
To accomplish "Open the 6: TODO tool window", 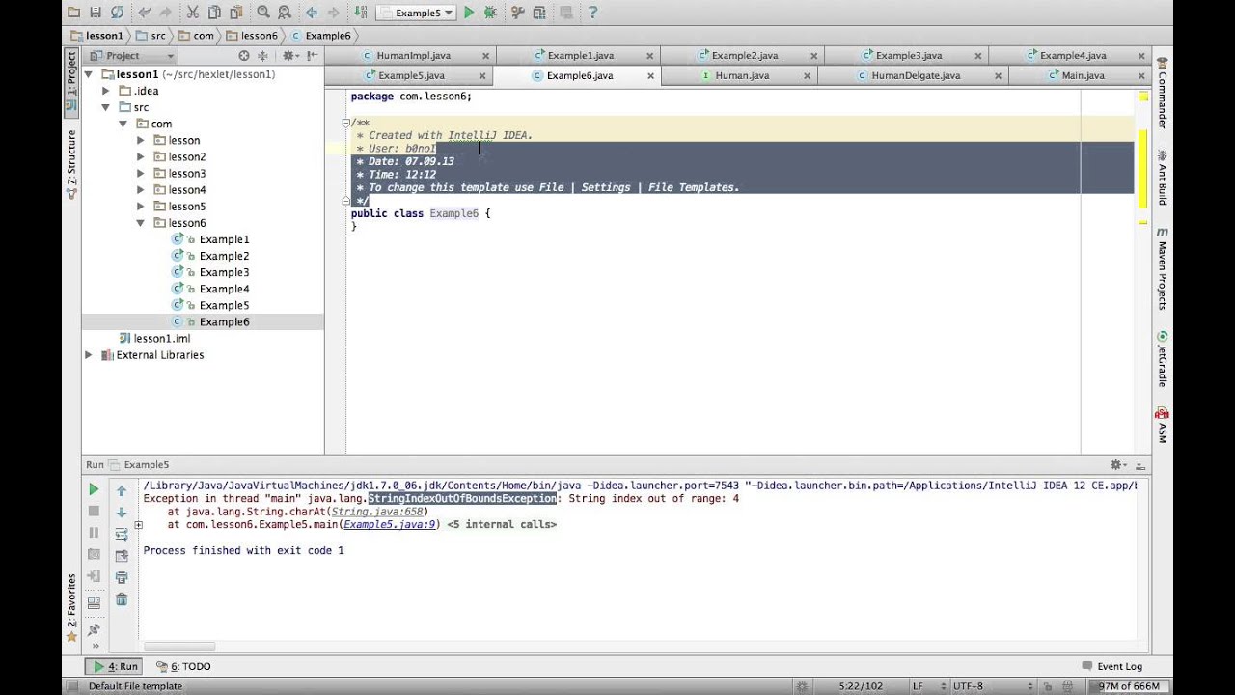I will pos(182,666).
